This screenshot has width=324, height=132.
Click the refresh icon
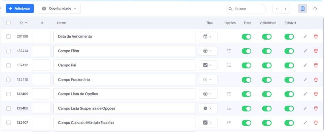[315, 9]
